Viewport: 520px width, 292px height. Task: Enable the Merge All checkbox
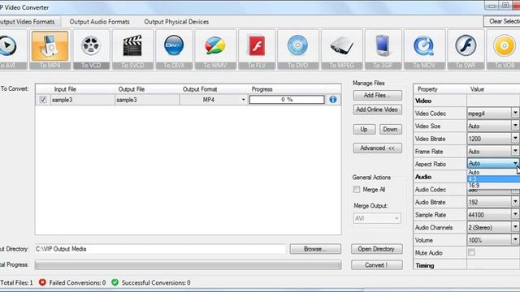pyautogui.click(x=357, y=189)
